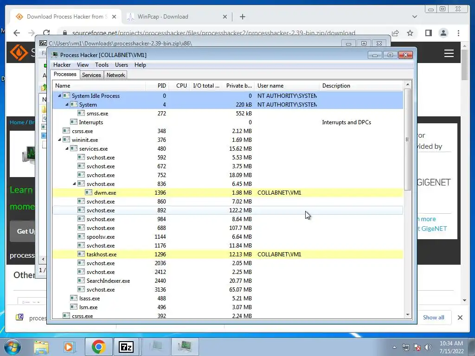
Task: Close the Chrome downloads bar
Action: (460, 318)
